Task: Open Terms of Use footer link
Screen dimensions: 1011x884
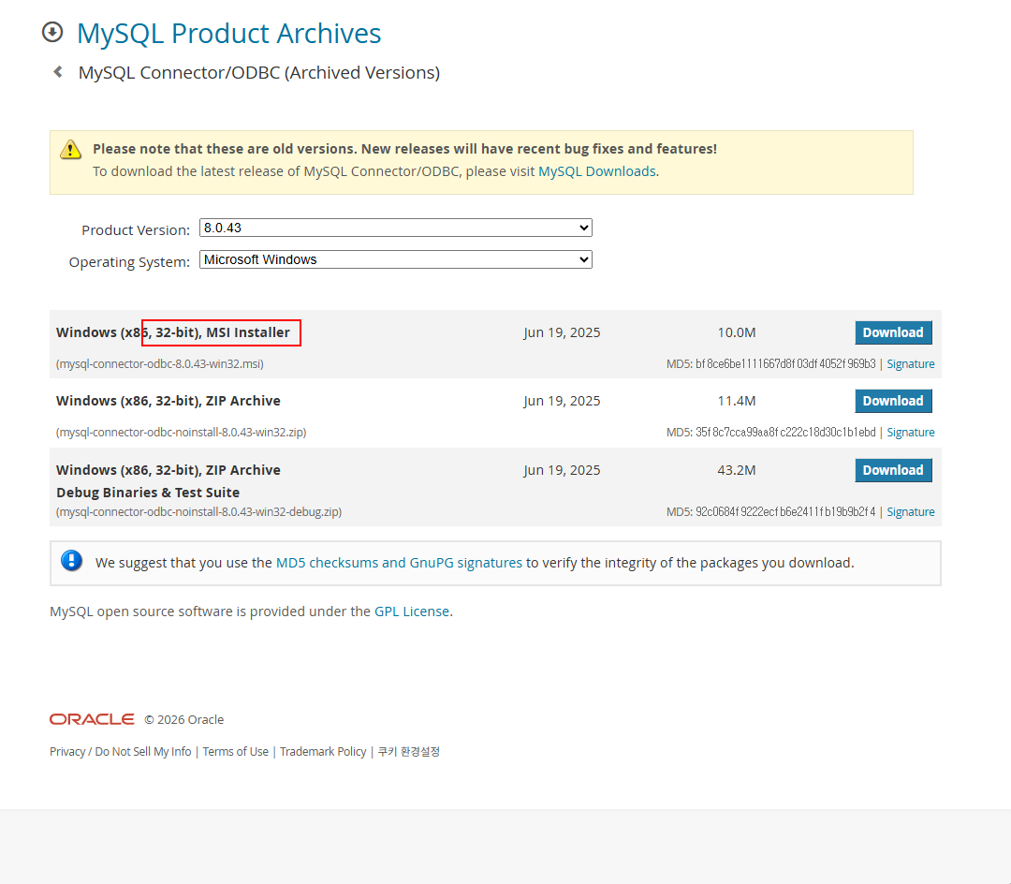Action: click(x=235, y=751)
